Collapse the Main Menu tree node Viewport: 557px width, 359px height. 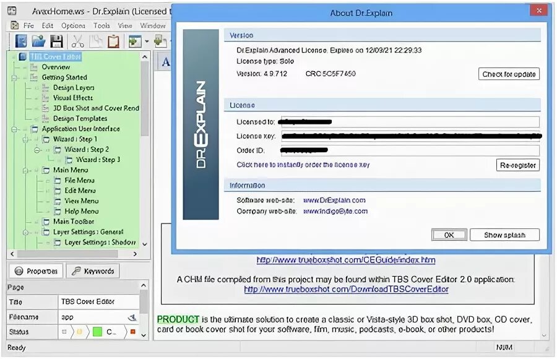pyautogui.click(x=25, y=171)
